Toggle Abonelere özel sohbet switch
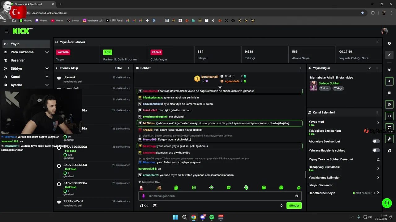 tap(376, 142)
